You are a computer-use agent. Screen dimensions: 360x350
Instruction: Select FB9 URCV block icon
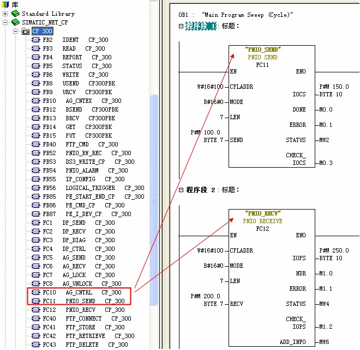click(x=36, y=92)
